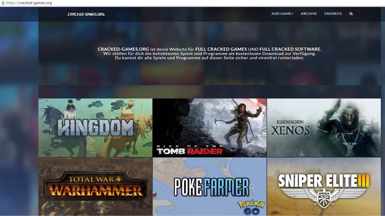Open Total War Warhammer tile
This screenshot has height=216, width=385.
[x=95, y=187]
